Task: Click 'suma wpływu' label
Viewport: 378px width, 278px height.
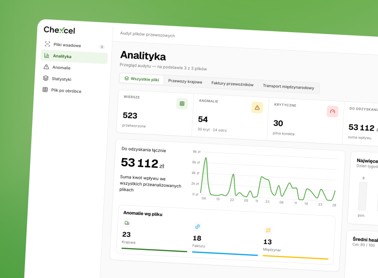Action: 359,137
